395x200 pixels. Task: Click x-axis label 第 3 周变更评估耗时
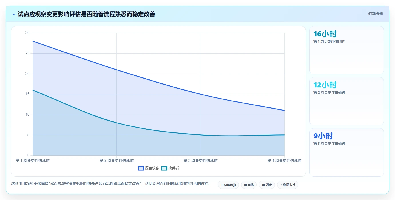(x=201, y=161)
